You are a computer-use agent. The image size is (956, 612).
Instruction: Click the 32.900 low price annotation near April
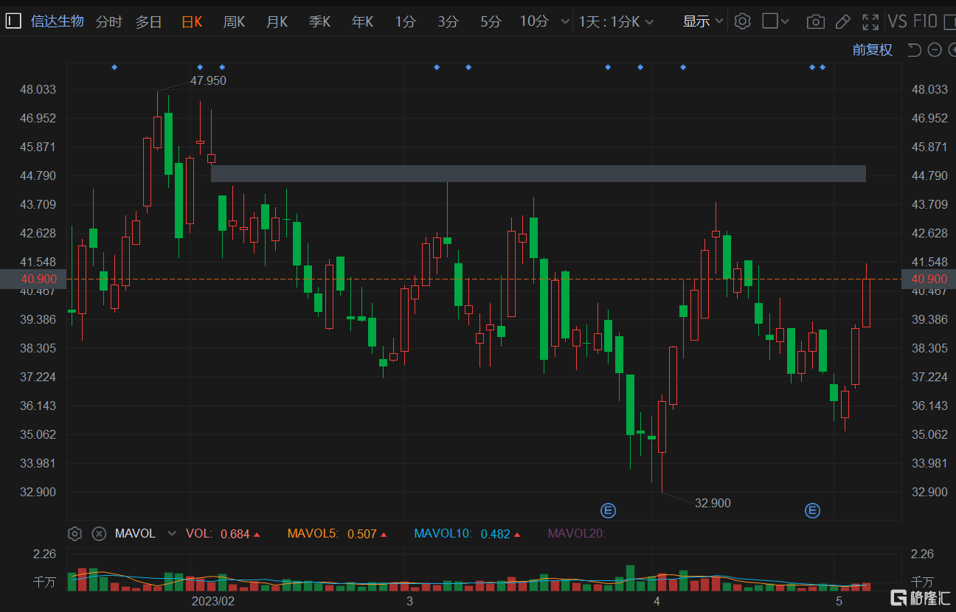coord(713,503)
